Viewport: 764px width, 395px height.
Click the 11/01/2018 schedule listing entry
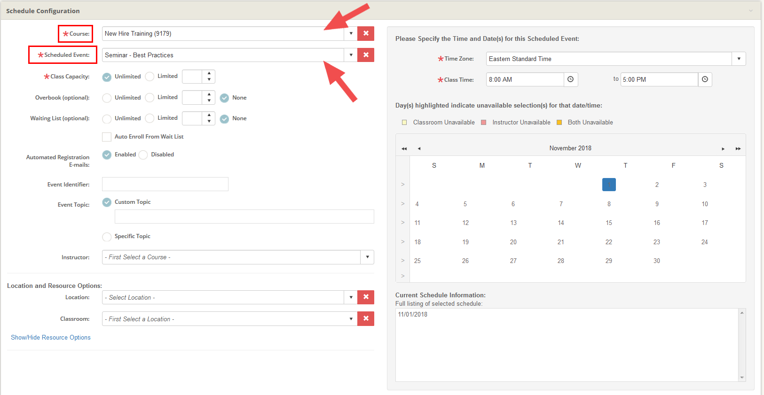coord(413,314)
